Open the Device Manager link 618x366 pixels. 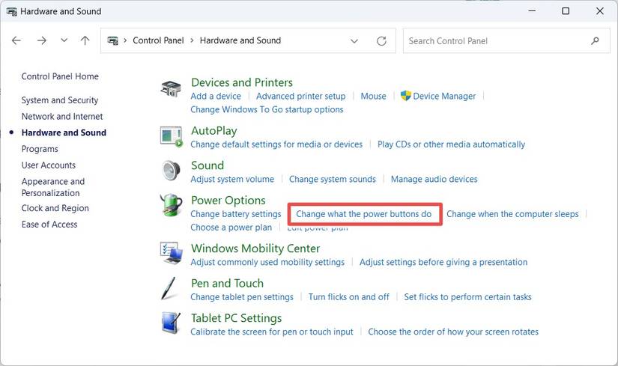pos(444,96)
